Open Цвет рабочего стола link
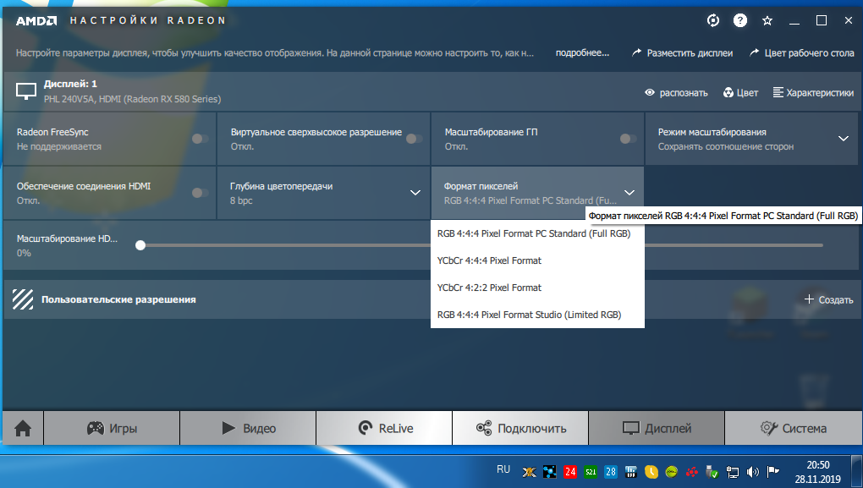This screenshot has height=488, width=863. (802, 52)
